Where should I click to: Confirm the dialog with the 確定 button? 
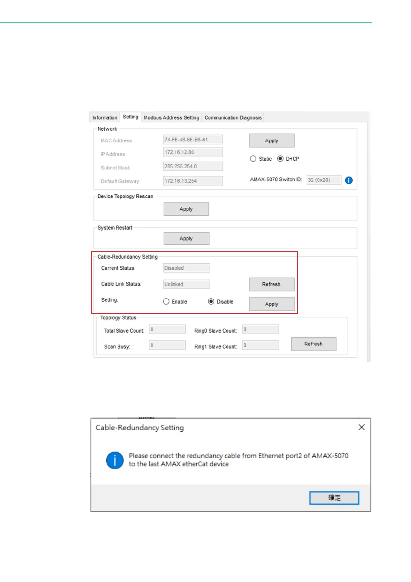[x=334, y=498]
